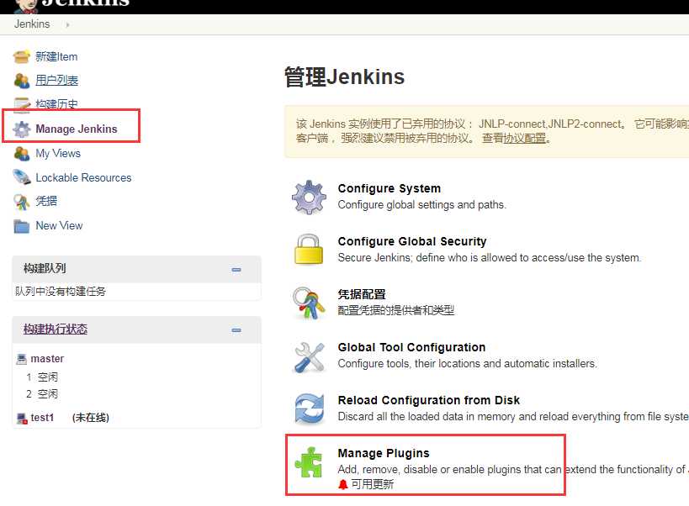The width and height of the screenshot is (689, 506).
Task: Open Configure Global Security heading
Action: [412, 241]
